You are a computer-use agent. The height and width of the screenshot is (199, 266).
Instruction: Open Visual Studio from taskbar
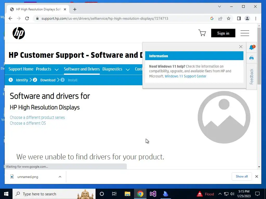pyautogui.click(x=153, y=194)
